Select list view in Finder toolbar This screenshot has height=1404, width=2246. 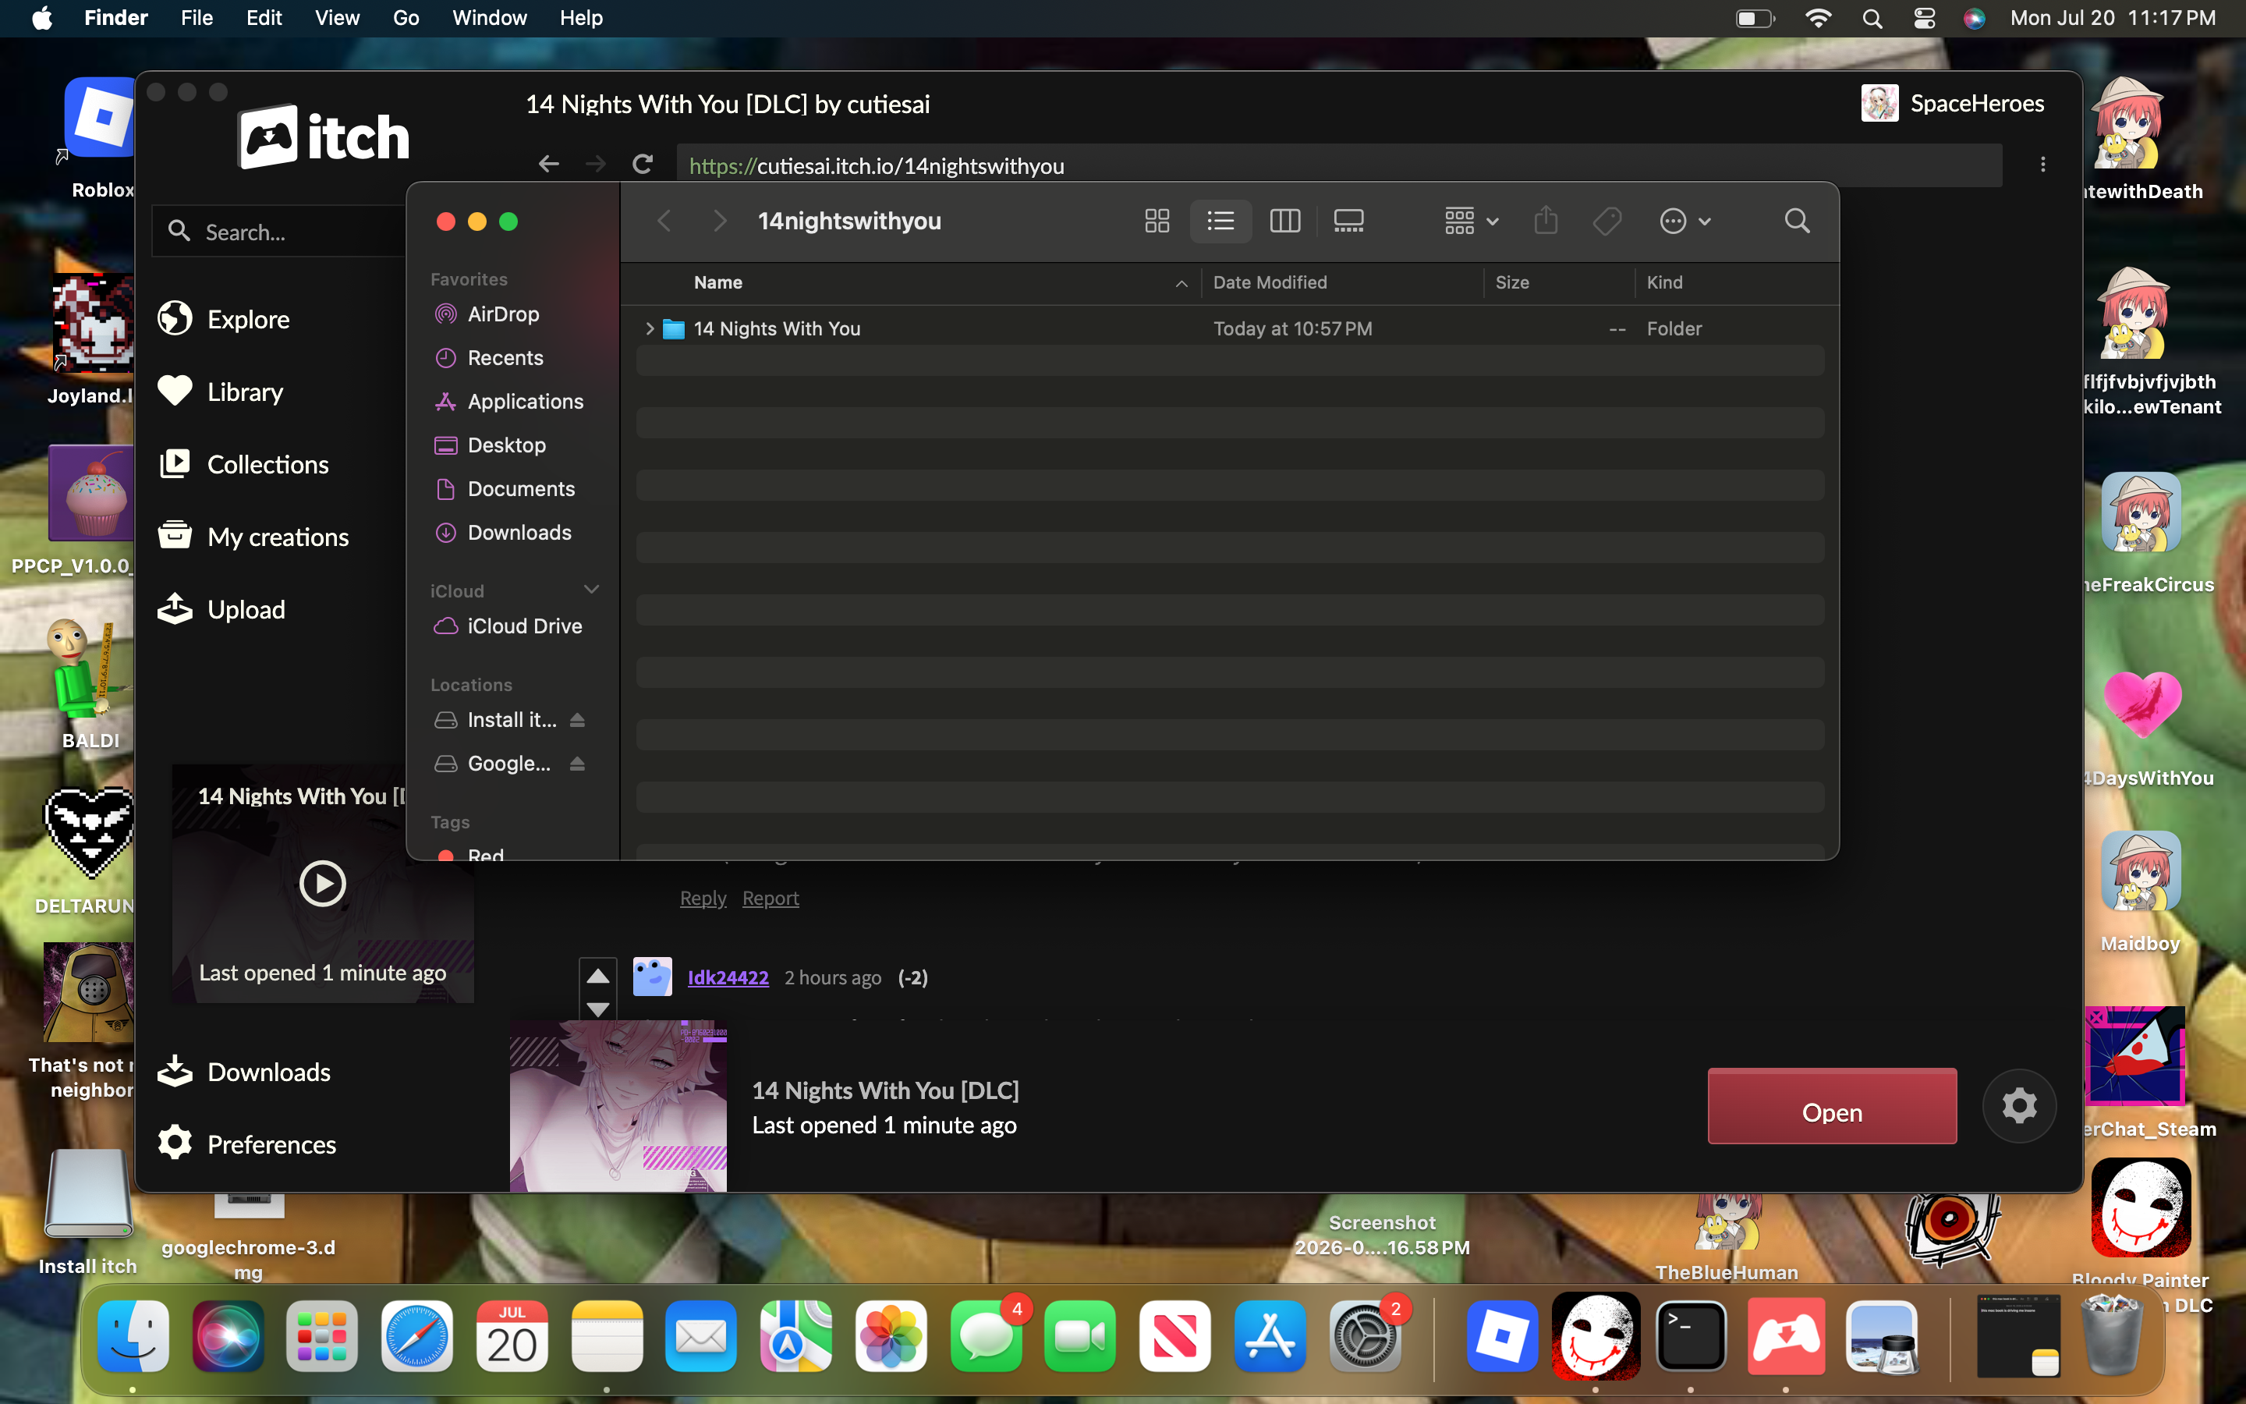tap(1220, 221)
